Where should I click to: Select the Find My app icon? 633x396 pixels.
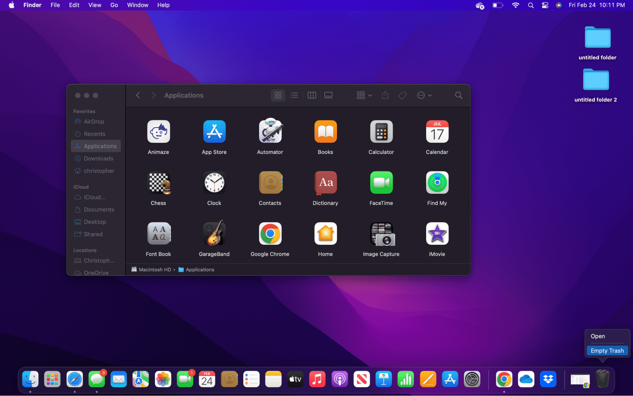click(437, 182)
